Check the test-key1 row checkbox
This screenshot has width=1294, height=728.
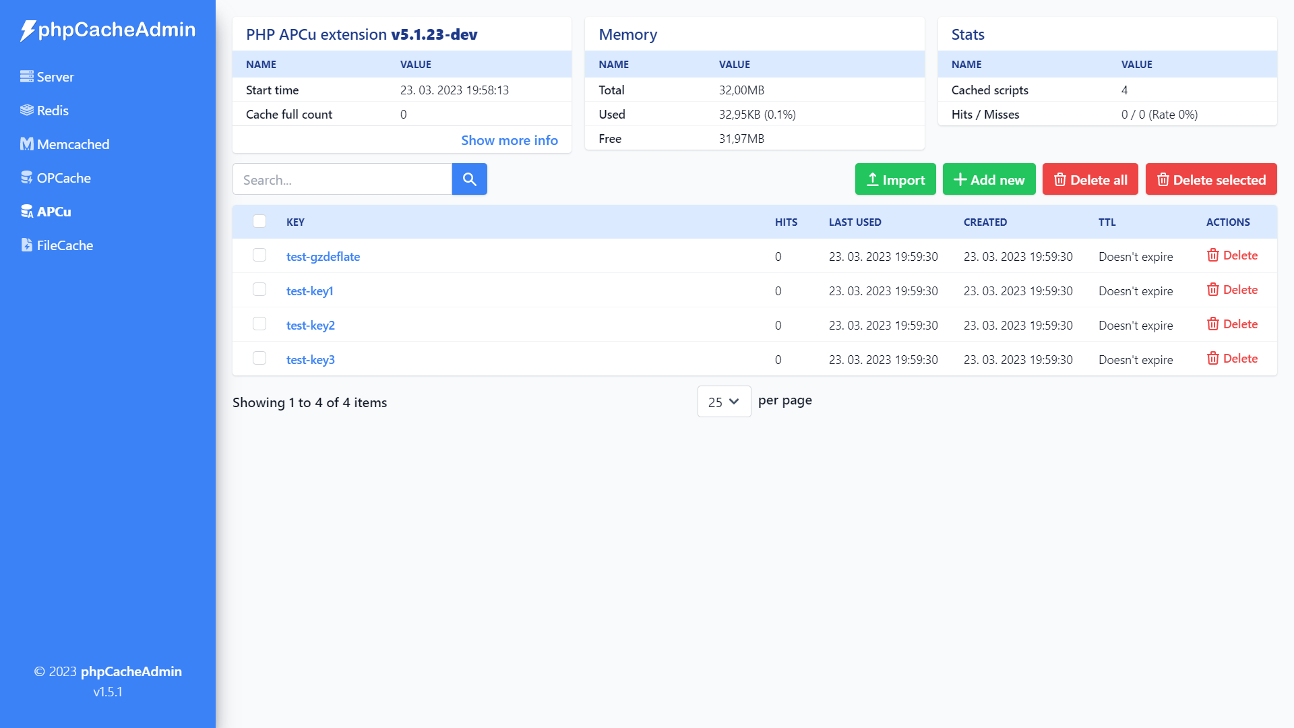[x=259, y=290]
